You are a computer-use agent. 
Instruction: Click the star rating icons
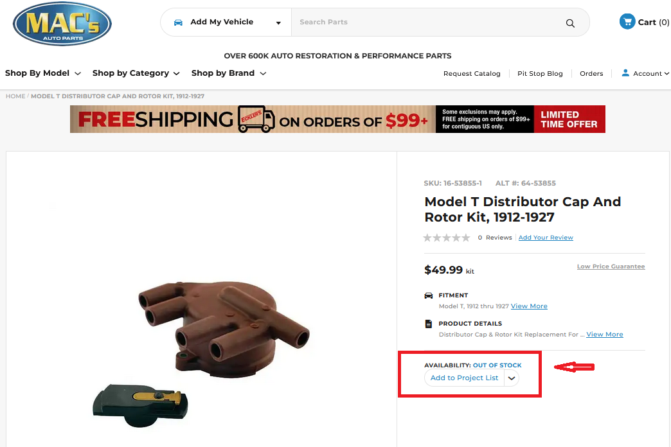pyautogui.click(x=447, y=238)
